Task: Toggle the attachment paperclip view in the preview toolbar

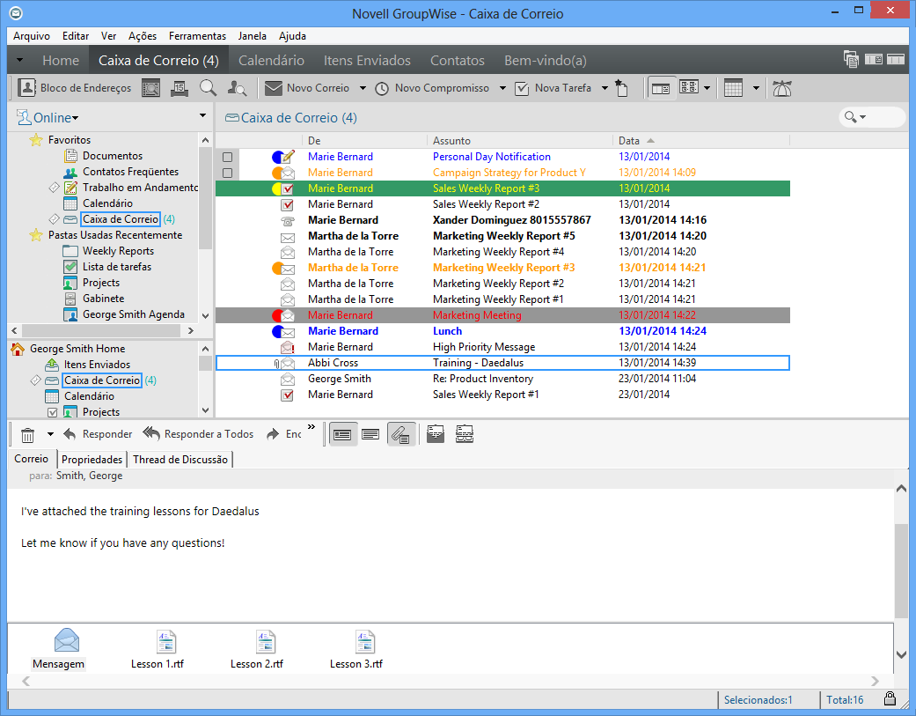Action: tap(401, 433)
